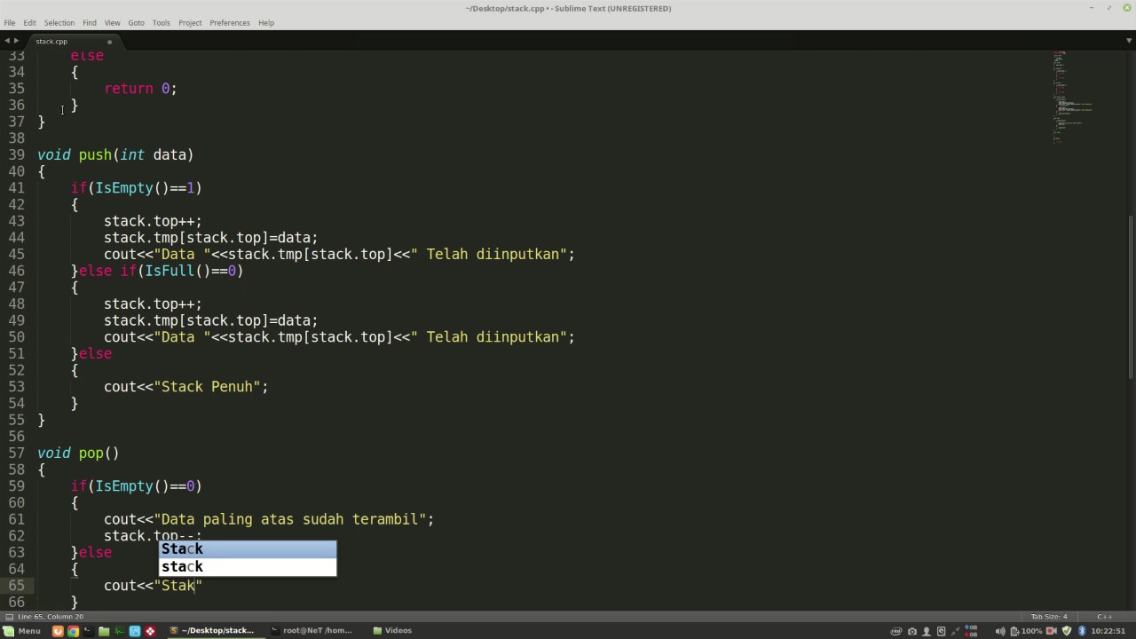Open the Linux Mint Menu button
The height and width of the screenshot is (639, 1136).
pos(22,630)
